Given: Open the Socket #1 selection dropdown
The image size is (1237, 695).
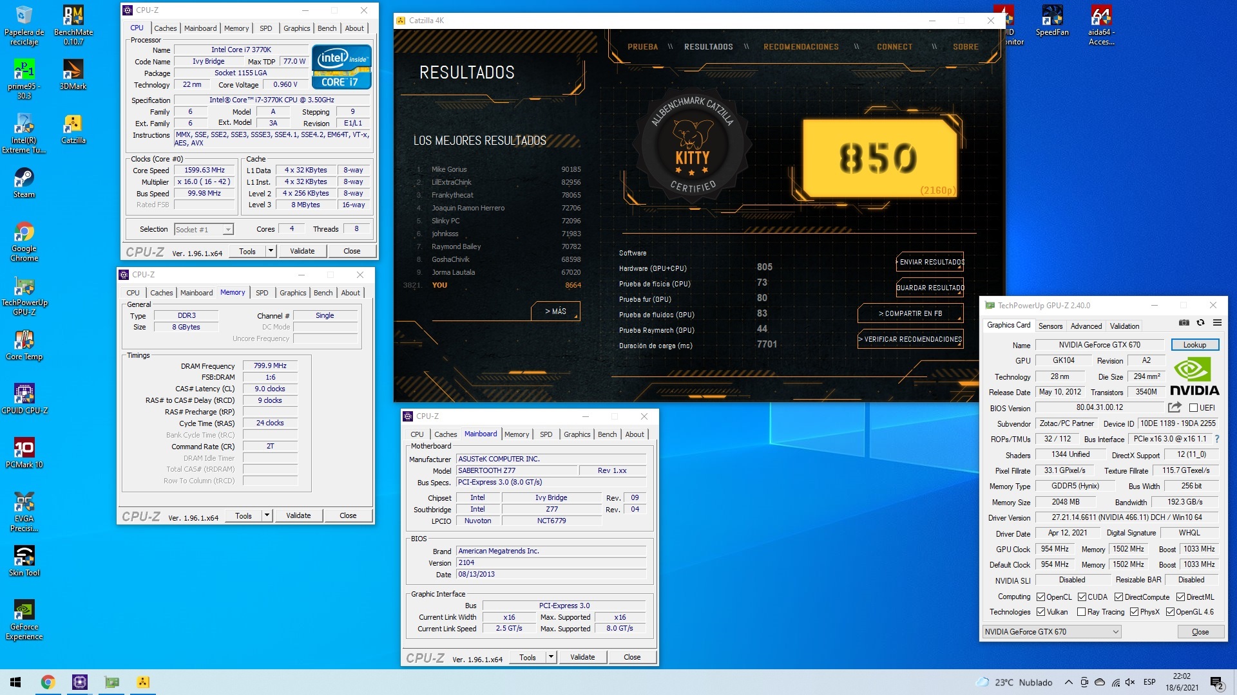Looking at the screenshot, I should point(204,230).
